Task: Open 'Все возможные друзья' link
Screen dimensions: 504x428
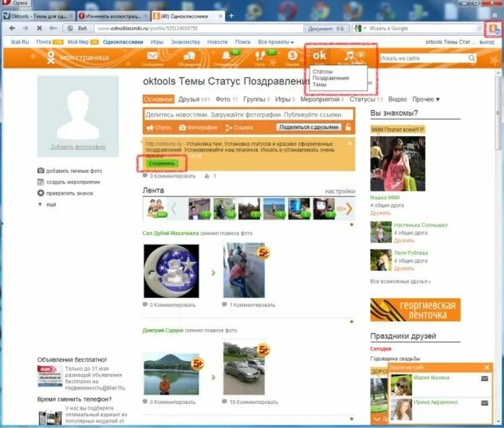Action: coord(400,281)
